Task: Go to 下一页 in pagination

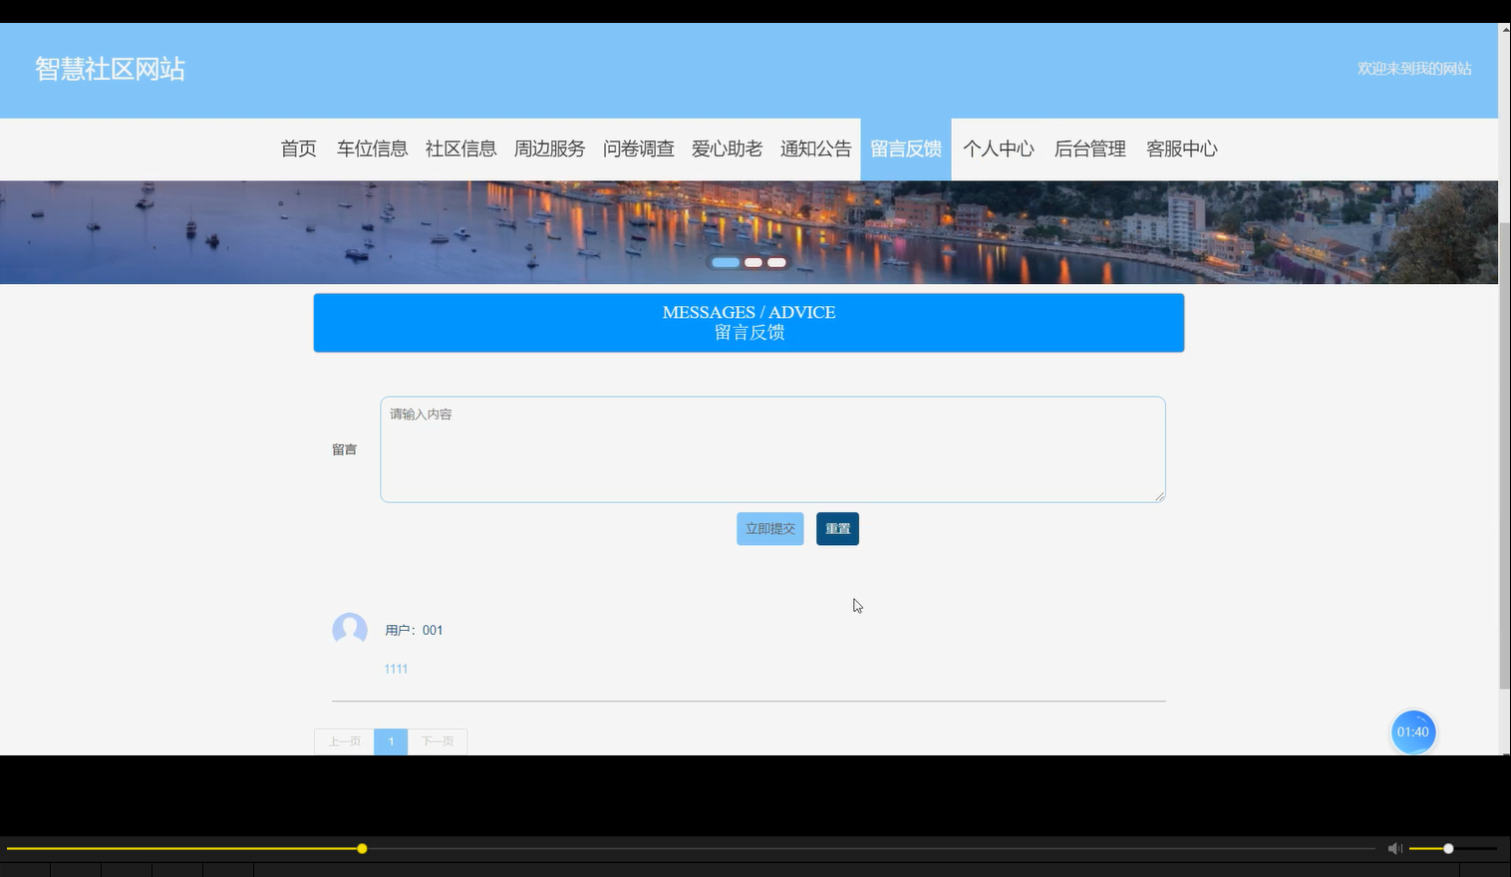Action: (438, 741)
